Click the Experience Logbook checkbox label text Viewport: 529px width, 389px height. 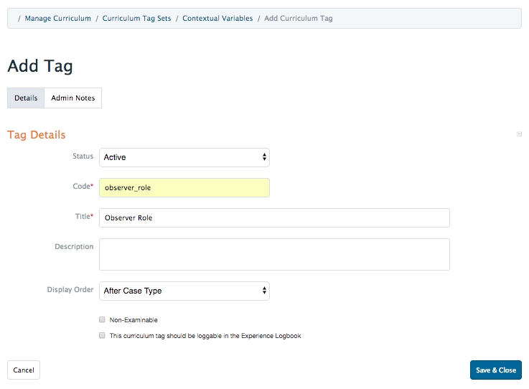tap(205, 335)
